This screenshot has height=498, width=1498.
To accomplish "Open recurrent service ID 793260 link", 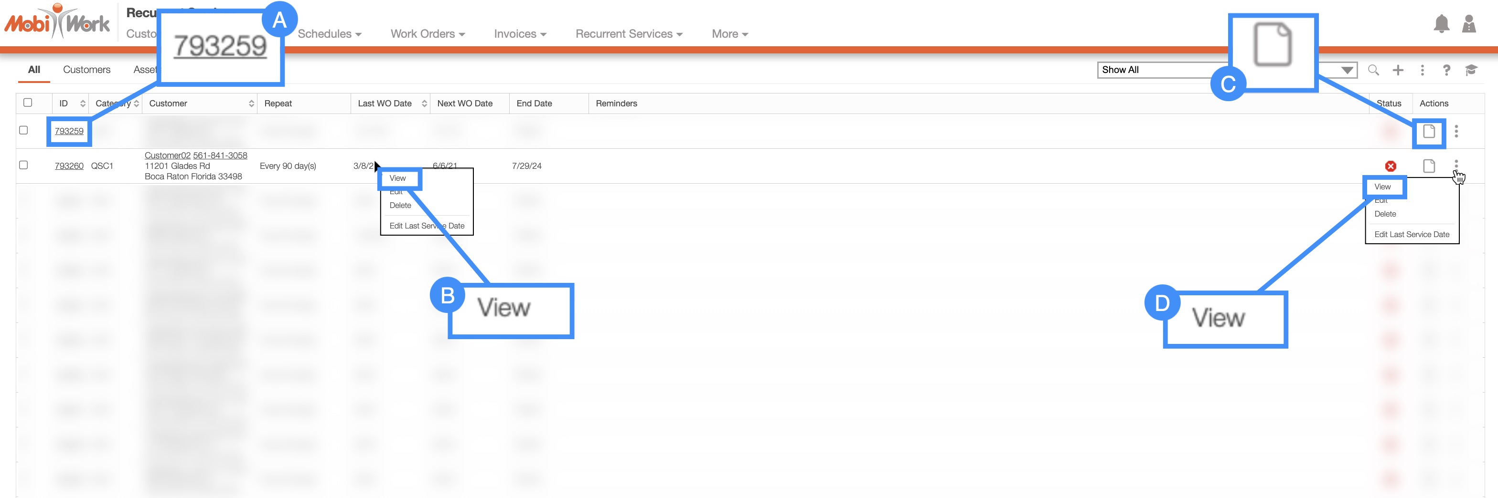I will point(69,166).
